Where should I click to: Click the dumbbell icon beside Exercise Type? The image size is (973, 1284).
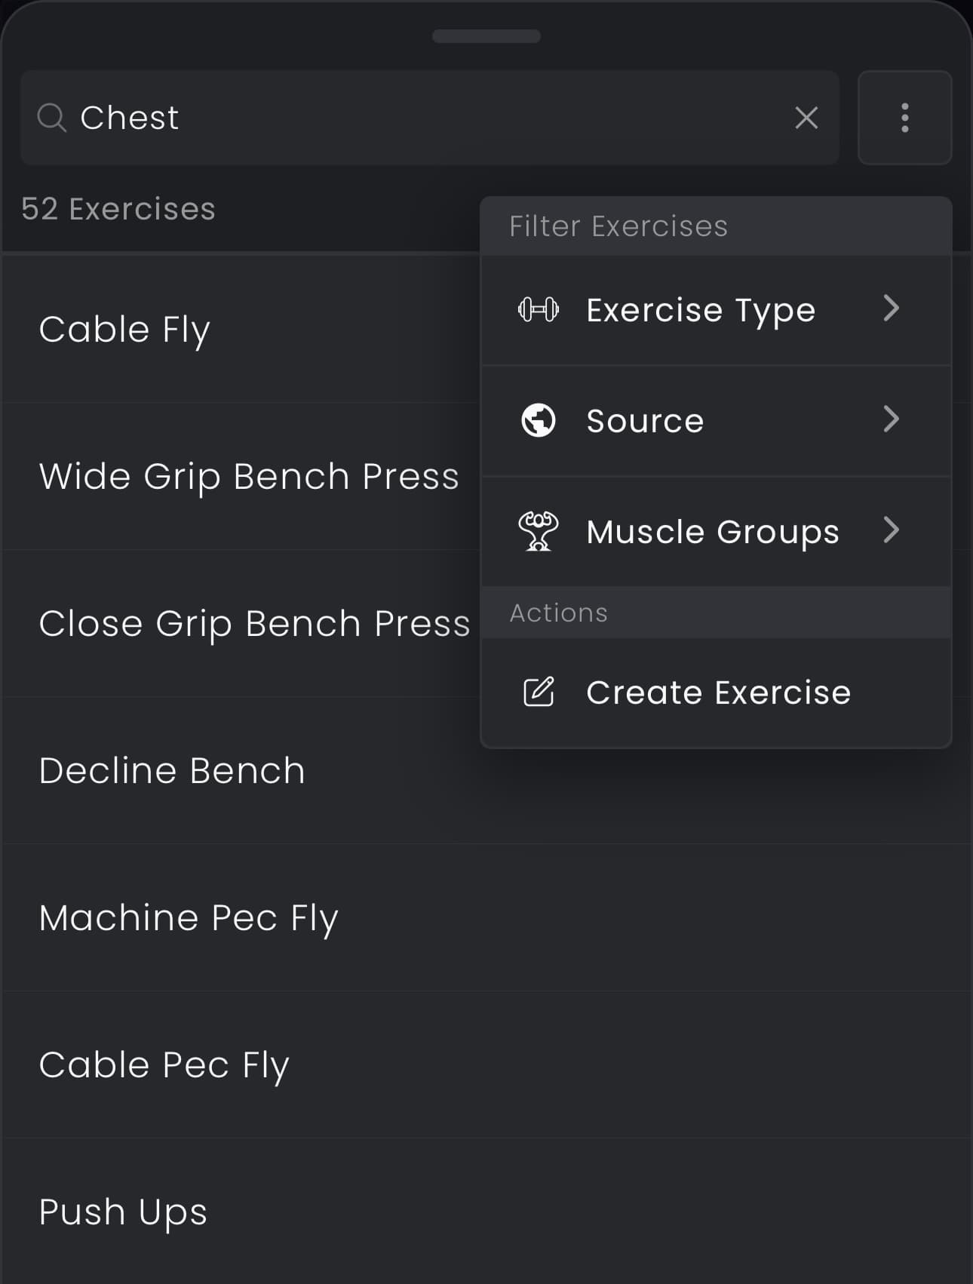537,309
